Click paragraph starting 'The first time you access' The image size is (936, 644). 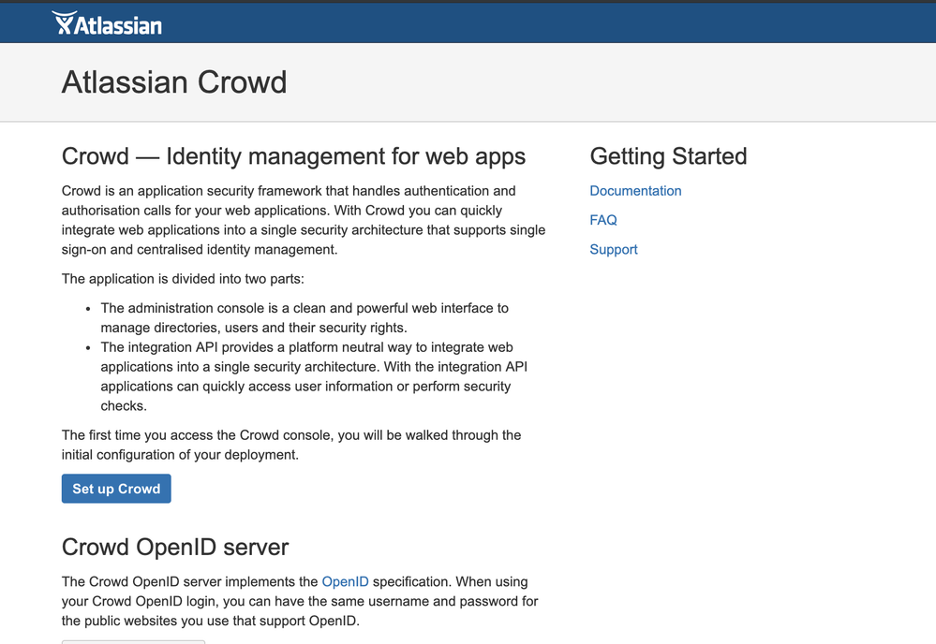coord(291,445)
